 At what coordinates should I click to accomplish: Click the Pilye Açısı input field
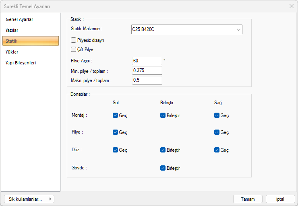(147, 61)
